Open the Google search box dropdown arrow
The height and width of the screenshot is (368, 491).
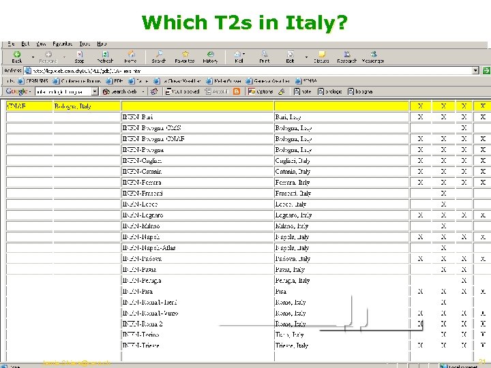[x=95, y=91]
